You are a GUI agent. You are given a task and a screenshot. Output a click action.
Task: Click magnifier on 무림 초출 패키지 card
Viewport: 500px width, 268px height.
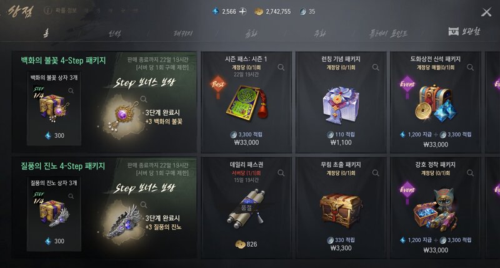click(x=376, y=173)
